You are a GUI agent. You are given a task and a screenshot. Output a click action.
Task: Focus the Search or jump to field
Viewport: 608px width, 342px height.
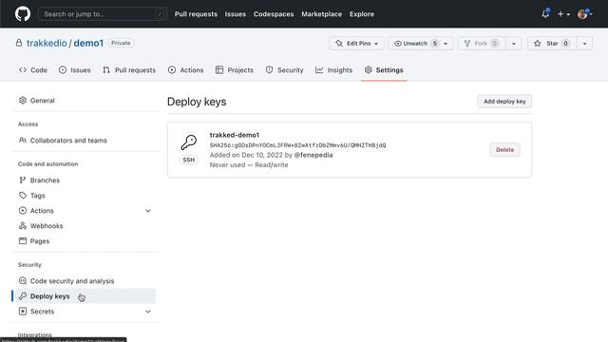103,14
